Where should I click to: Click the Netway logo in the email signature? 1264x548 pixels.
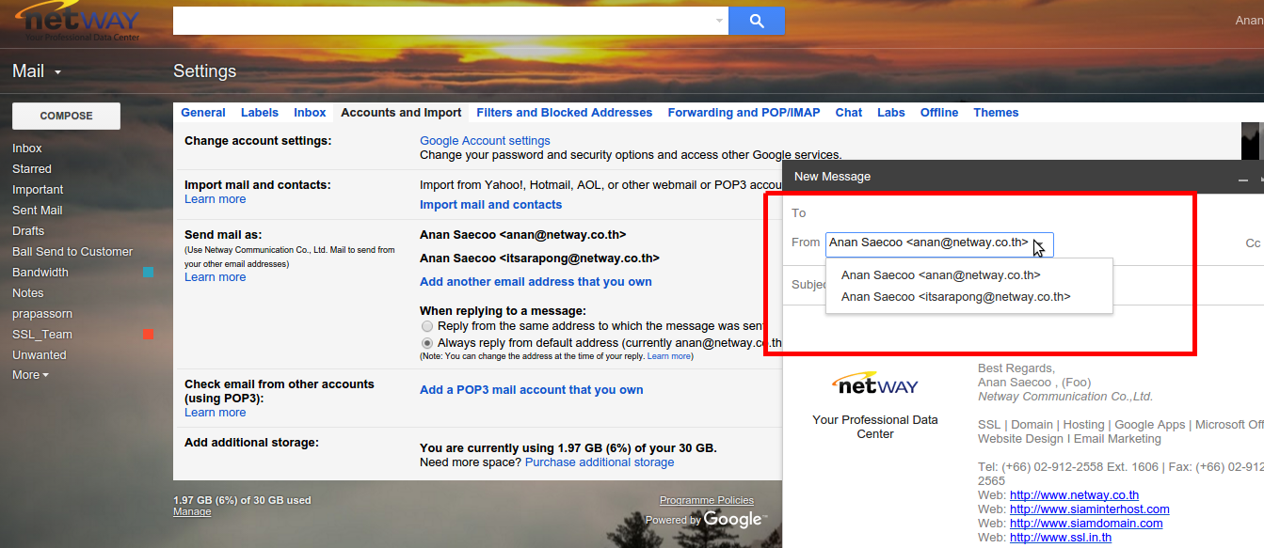tap(874, 384)
